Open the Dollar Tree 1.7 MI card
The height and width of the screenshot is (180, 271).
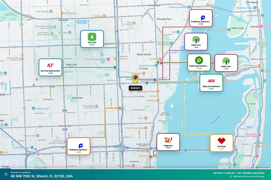click(226, 63)
